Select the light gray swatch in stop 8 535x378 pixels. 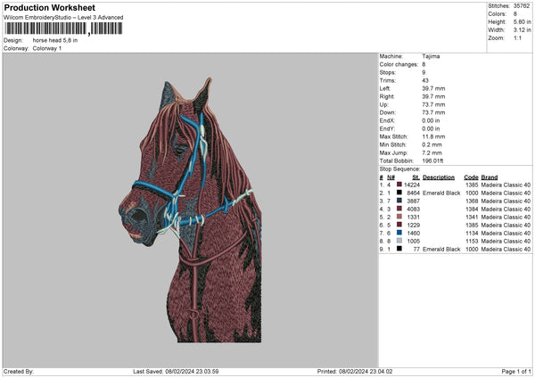point(399,241)
